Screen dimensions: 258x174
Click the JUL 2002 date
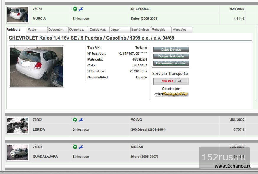[237, 120]
